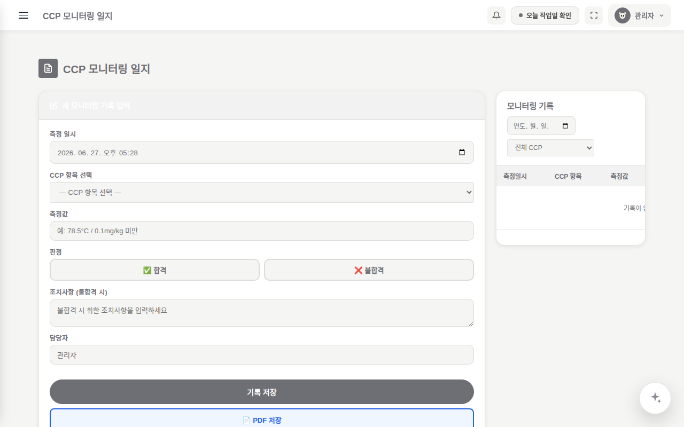Image resolution: width=684 pixels, height=427 pixels.
Task: Open the notifications bell
Action: coord(496,15)
